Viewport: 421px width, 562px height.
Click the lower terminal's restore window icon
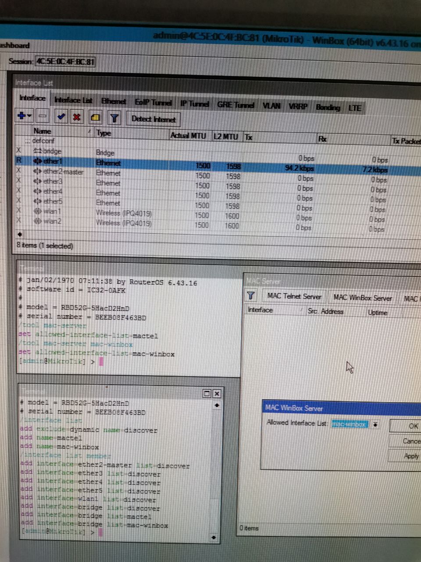point(207,393)
